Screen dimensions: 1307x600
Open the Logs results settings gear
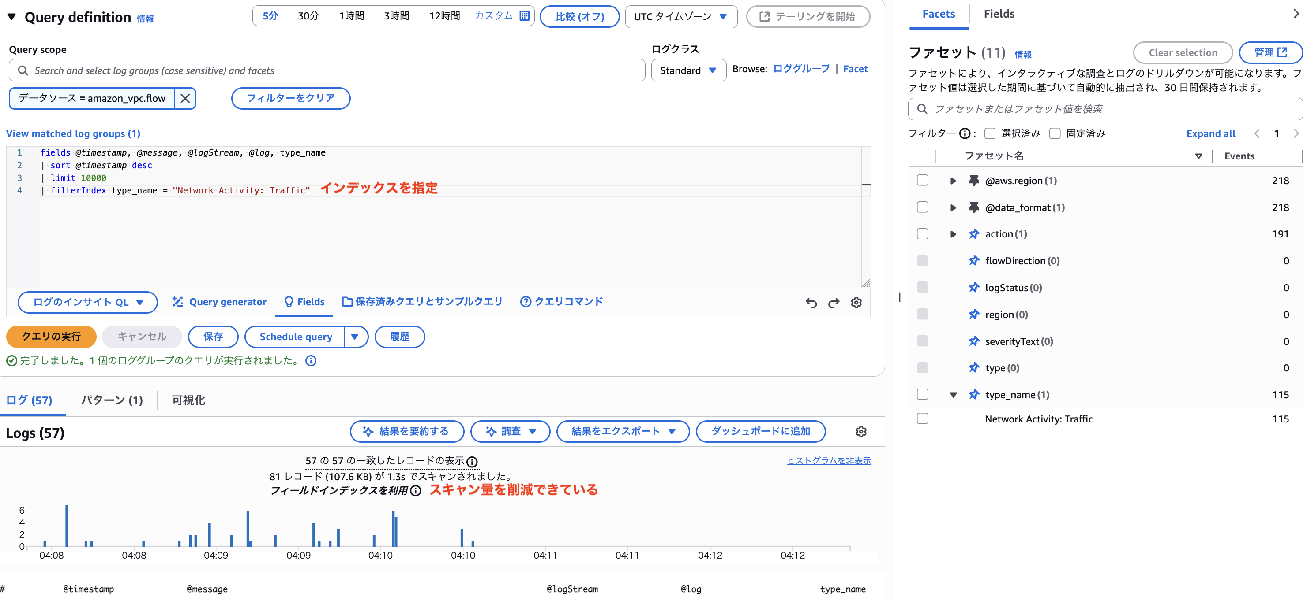tap(861, 431)
